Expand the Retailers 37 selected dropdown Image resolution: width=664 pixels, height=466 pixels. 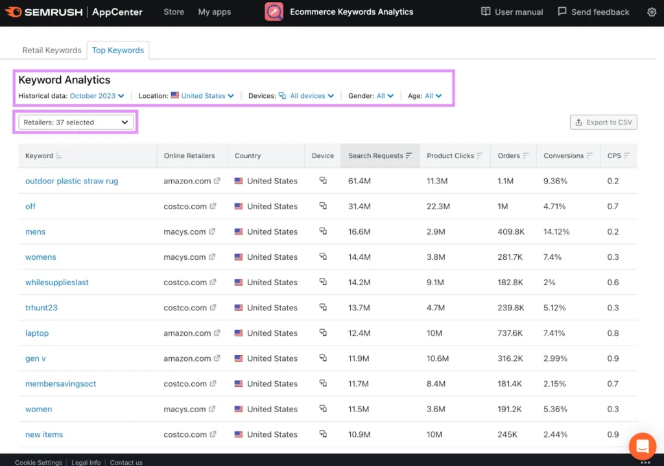coord(76,122)
